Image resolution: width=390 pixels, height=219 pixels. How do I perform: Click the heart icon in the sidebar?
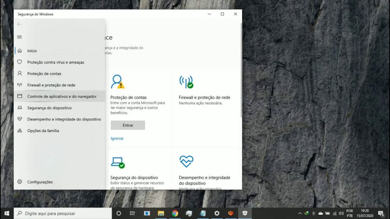point(20,119)
